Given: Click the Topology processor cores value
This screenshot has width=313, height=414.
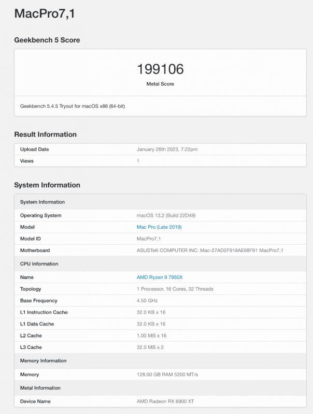Looking at the screenshot, I should [x=175, y=289].
